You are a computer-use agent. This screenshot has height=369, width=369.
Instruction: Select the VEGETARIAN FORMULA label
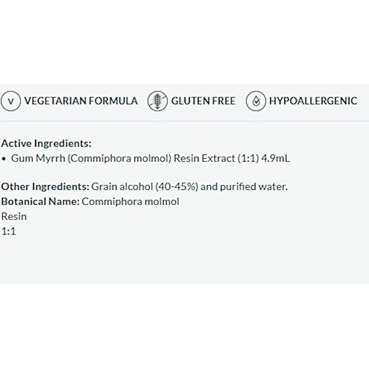[x=81, y=101]
